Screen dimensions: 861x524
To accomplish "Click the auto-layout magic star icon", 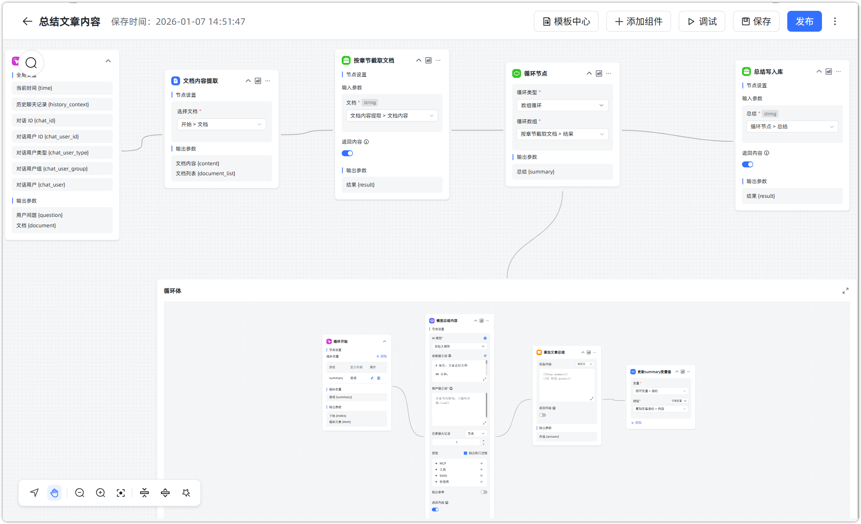I will point(186,493).
